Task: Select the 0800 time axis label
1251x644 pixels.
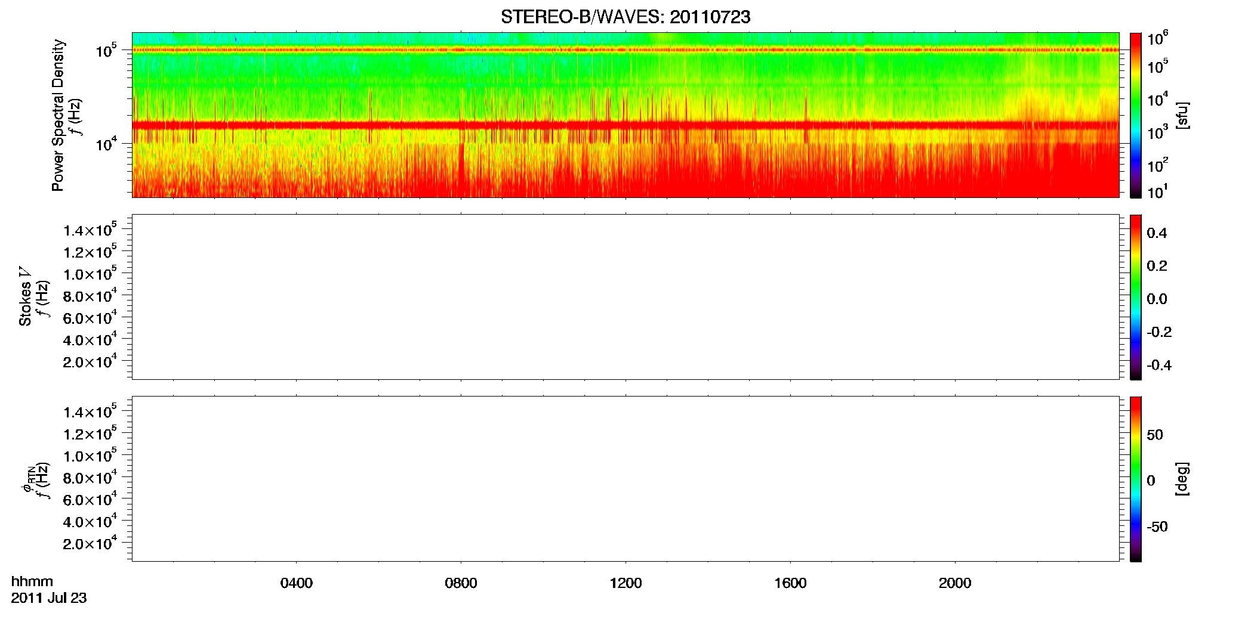Action: pos(461,583)
